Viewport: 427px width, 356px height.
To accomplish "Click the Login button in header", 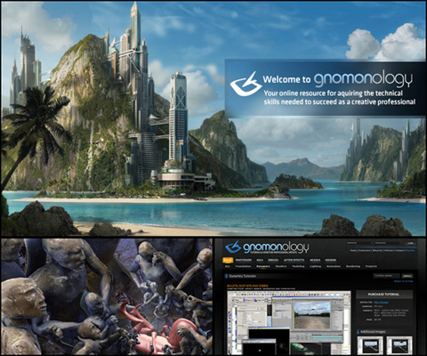I will 410,243.
